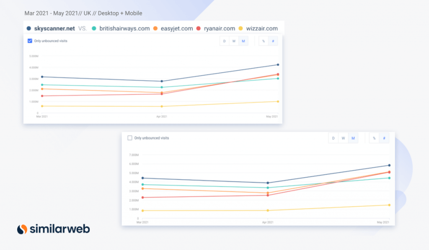Viewport: 429px width, 250px height.
Task: Click ryanair's Mar 2021 point in lower chart
Action: [x=142, y=198]
